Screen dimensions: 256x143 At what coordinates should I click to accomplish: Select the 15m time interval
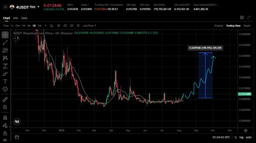click(x=18, y=26)
